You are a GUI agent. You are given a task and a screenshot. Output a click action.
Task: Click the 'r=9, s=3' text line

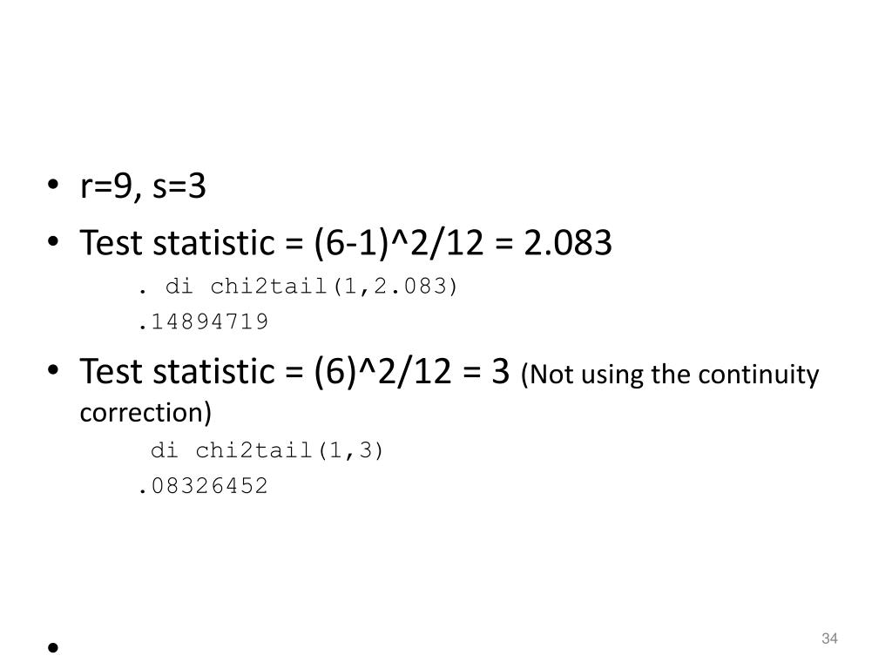coord(143,186)
